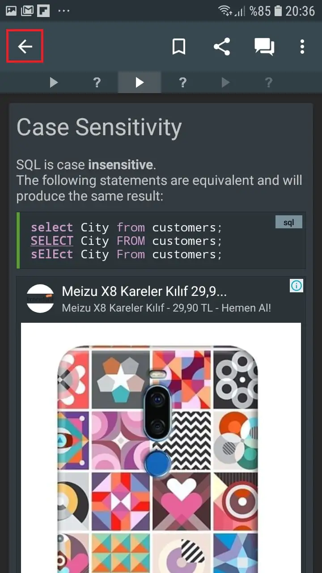Bookmark this Case Sensitivity lesson
This screenshot has width=322, height=573.
(x=179, y=47)
